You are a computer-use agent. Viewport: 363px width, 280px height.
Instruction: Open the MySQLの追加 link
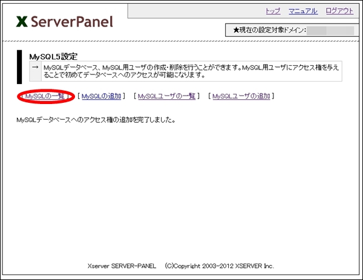[102, 96]
